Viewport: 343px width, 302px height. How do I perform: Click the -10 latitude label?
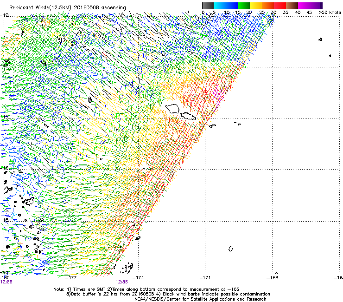[x=4, y=15]
